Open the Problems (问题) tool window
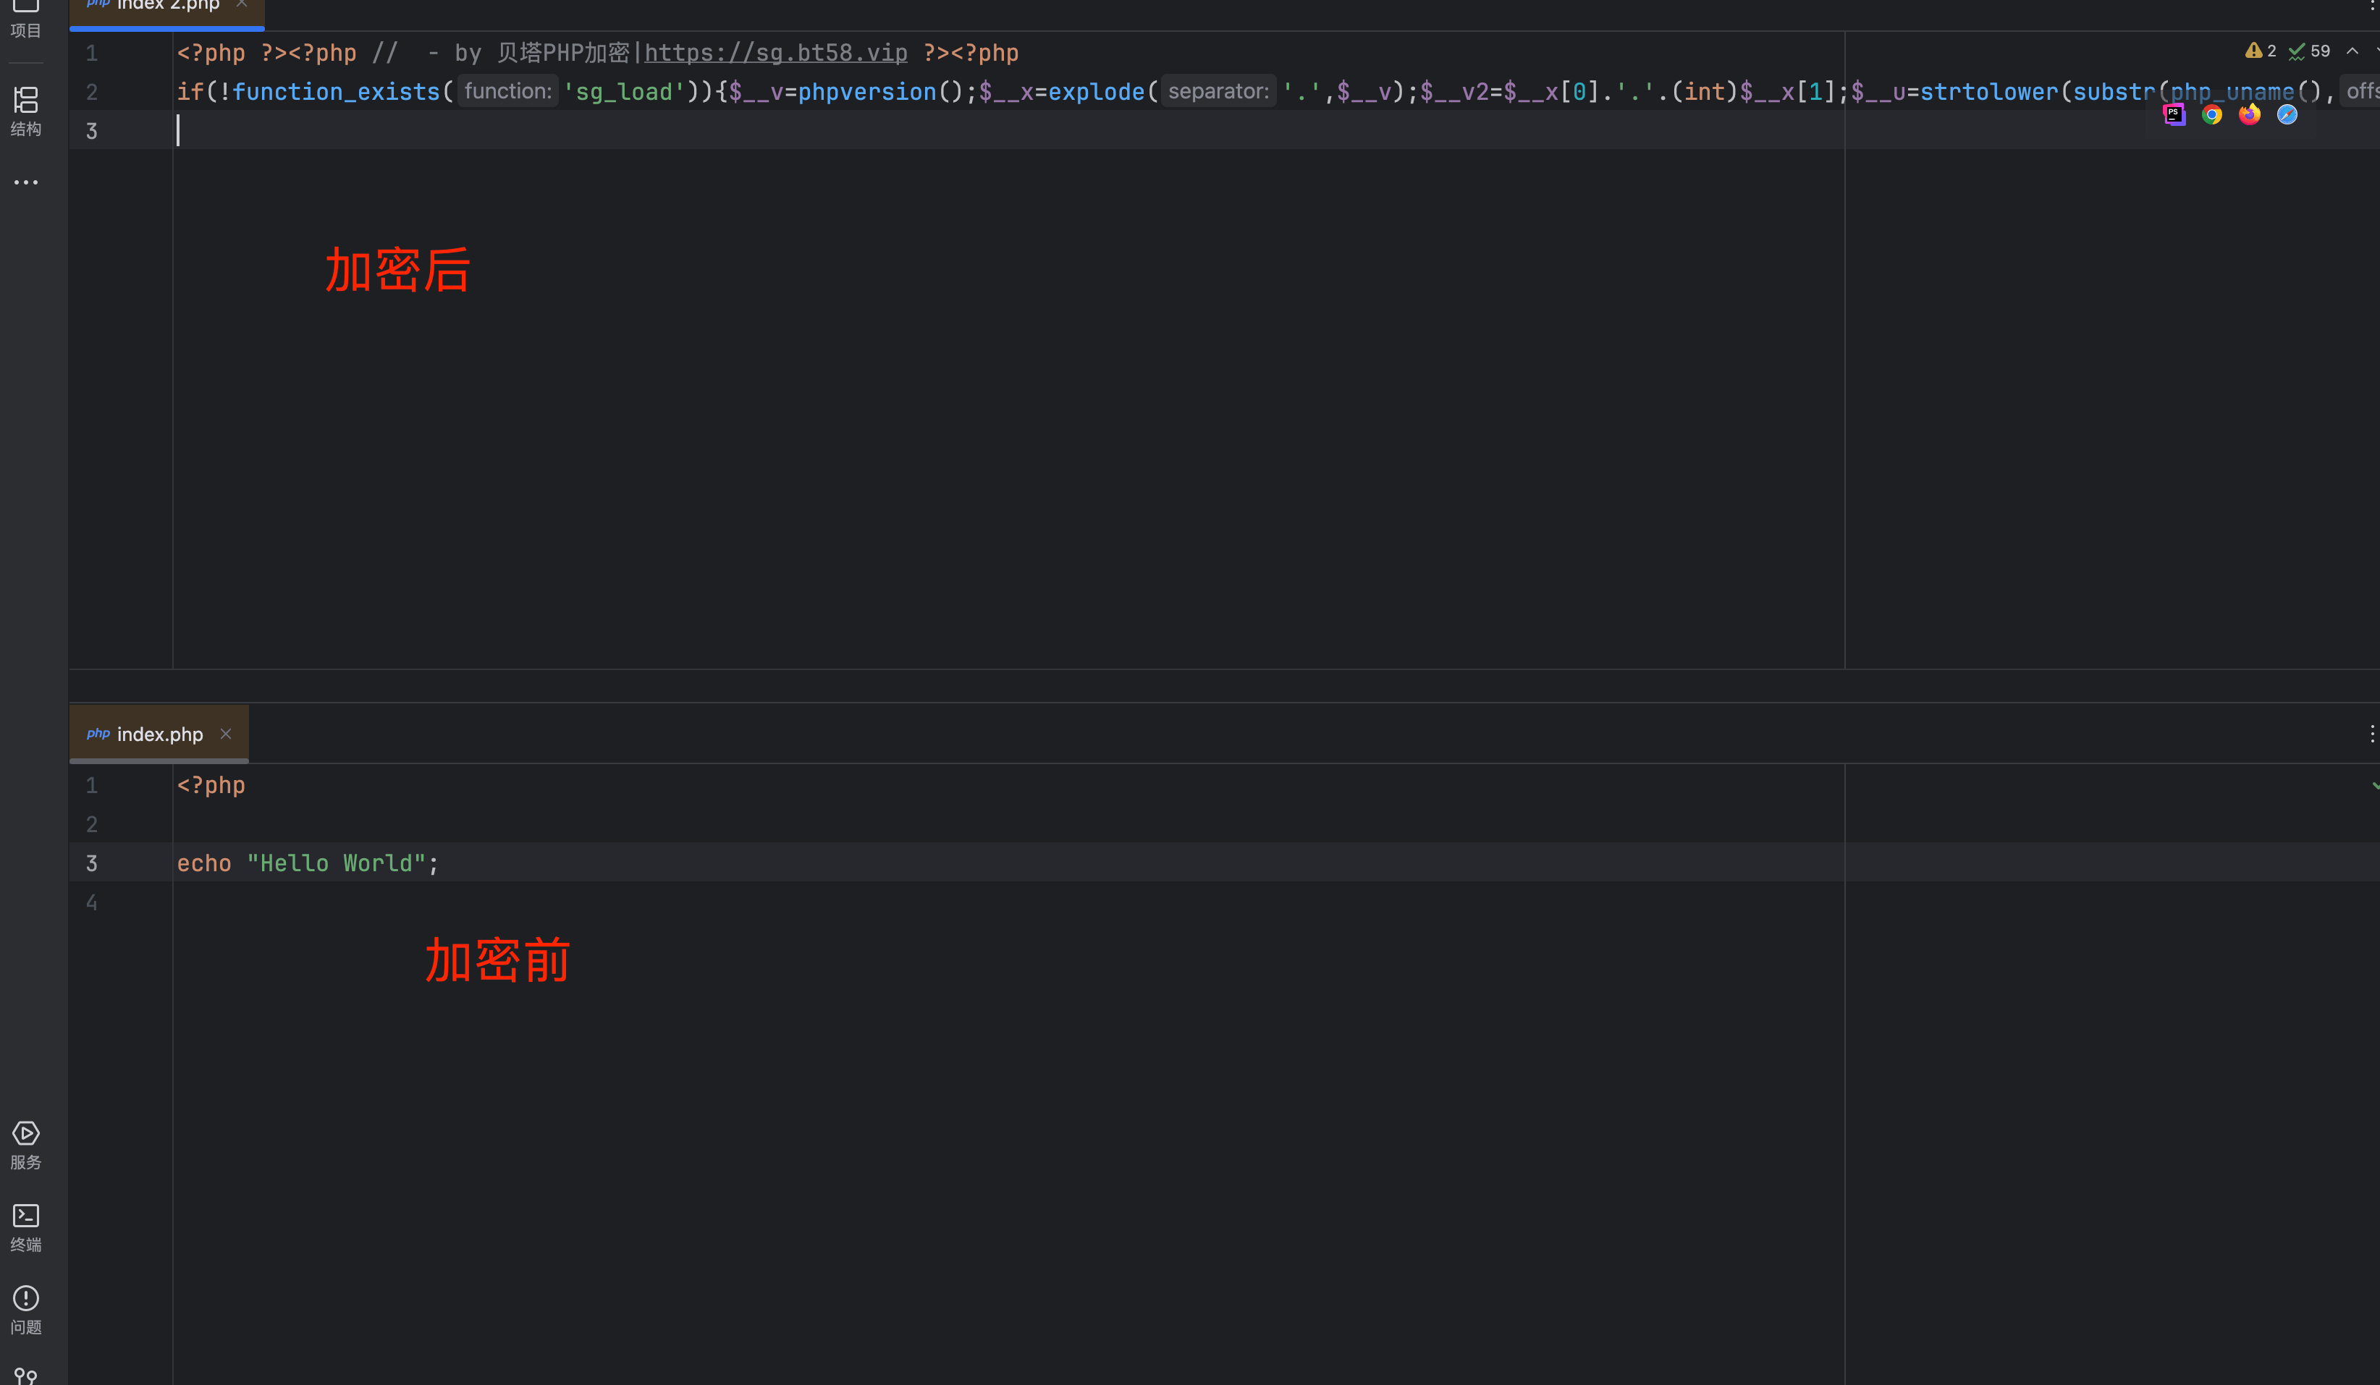The width and height of the screenshot is (2380, 1385). 25,1310
